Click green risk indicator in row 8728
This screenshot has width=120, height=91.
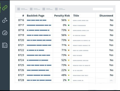pos(69,80)
